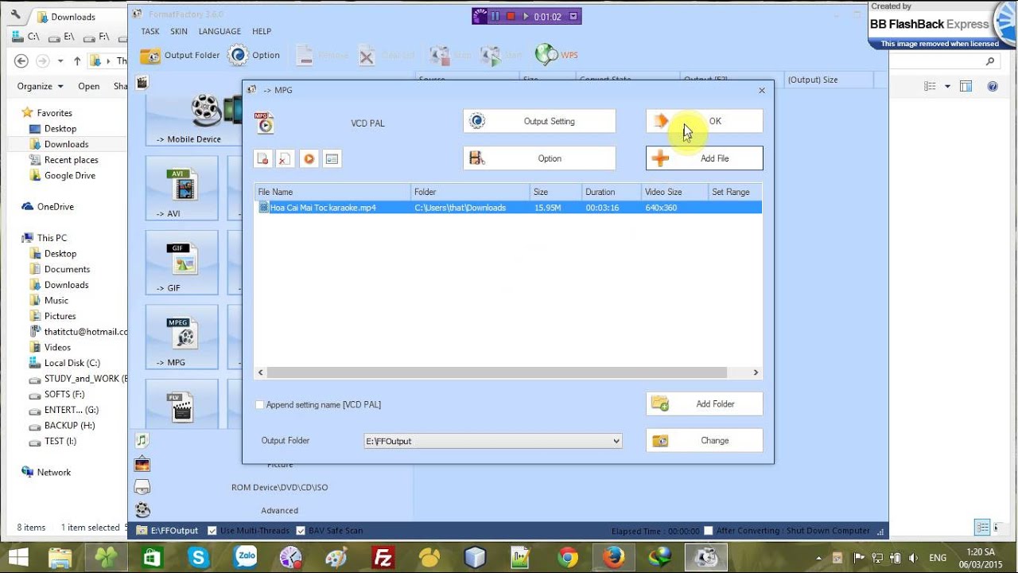Select the -> GIF conversion icon
This screenshot has width=1018, height=573.
coord(182,263)
